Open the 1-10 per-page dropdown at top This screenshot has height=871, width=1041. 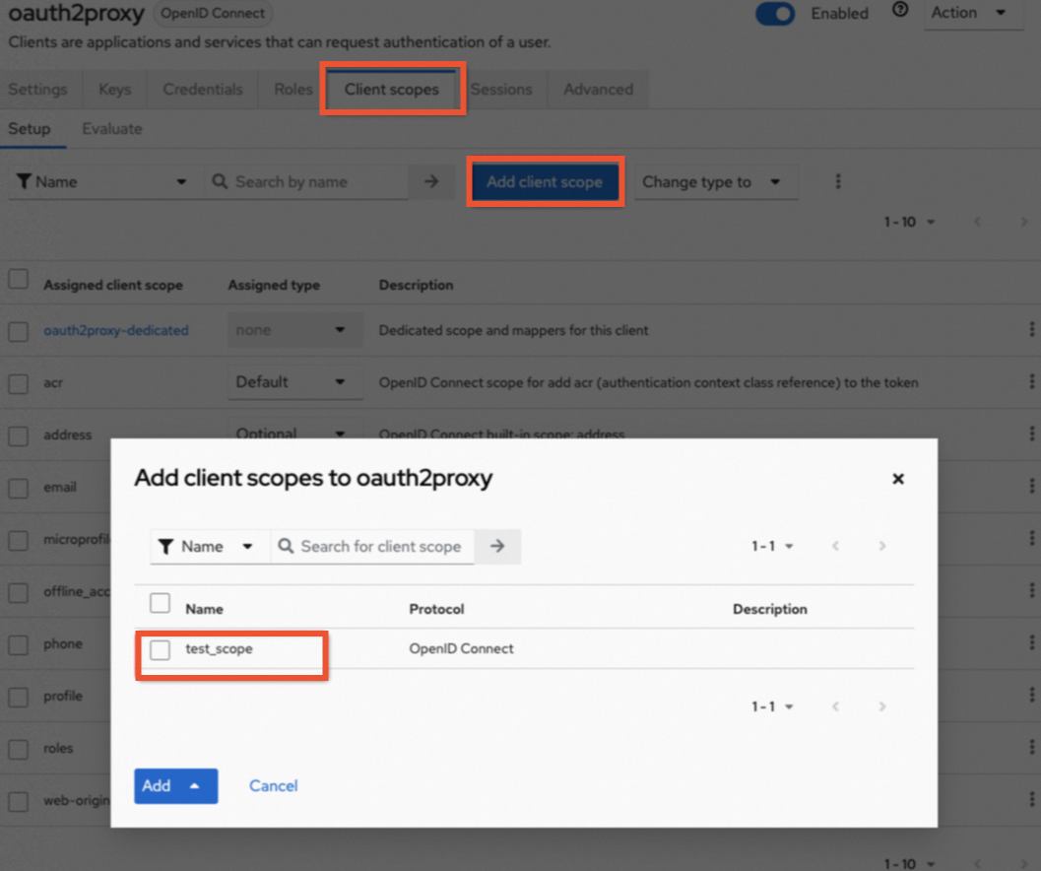[x=909, y=222]
